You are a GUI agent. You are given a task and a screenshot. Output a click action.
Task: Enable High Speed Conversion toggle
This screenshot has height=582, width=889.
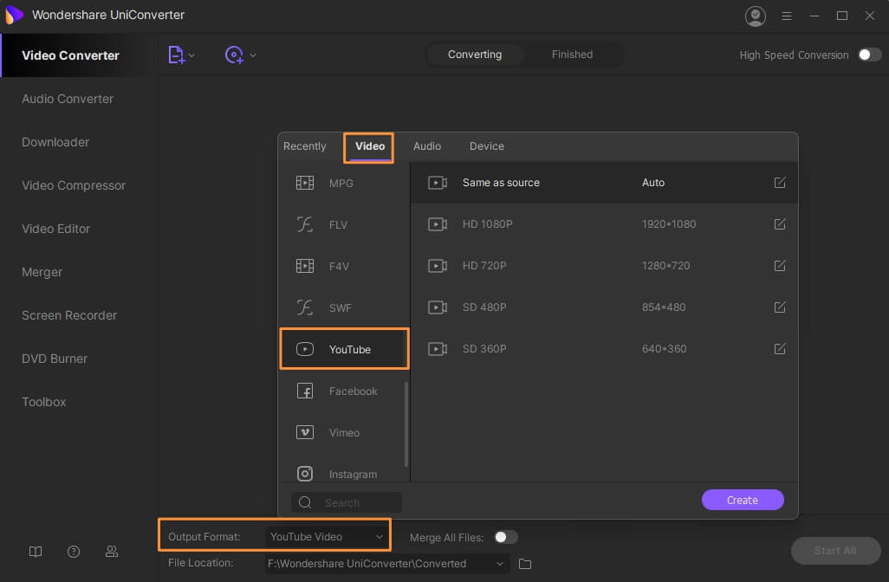[869, 55]
